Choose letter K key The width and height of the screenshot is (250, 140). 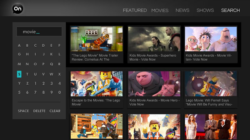(x=51, y=54)
